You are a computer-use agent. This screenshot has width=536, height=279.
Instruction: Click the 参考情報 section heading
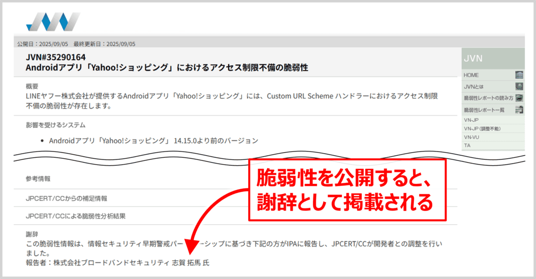pos(38,179)
